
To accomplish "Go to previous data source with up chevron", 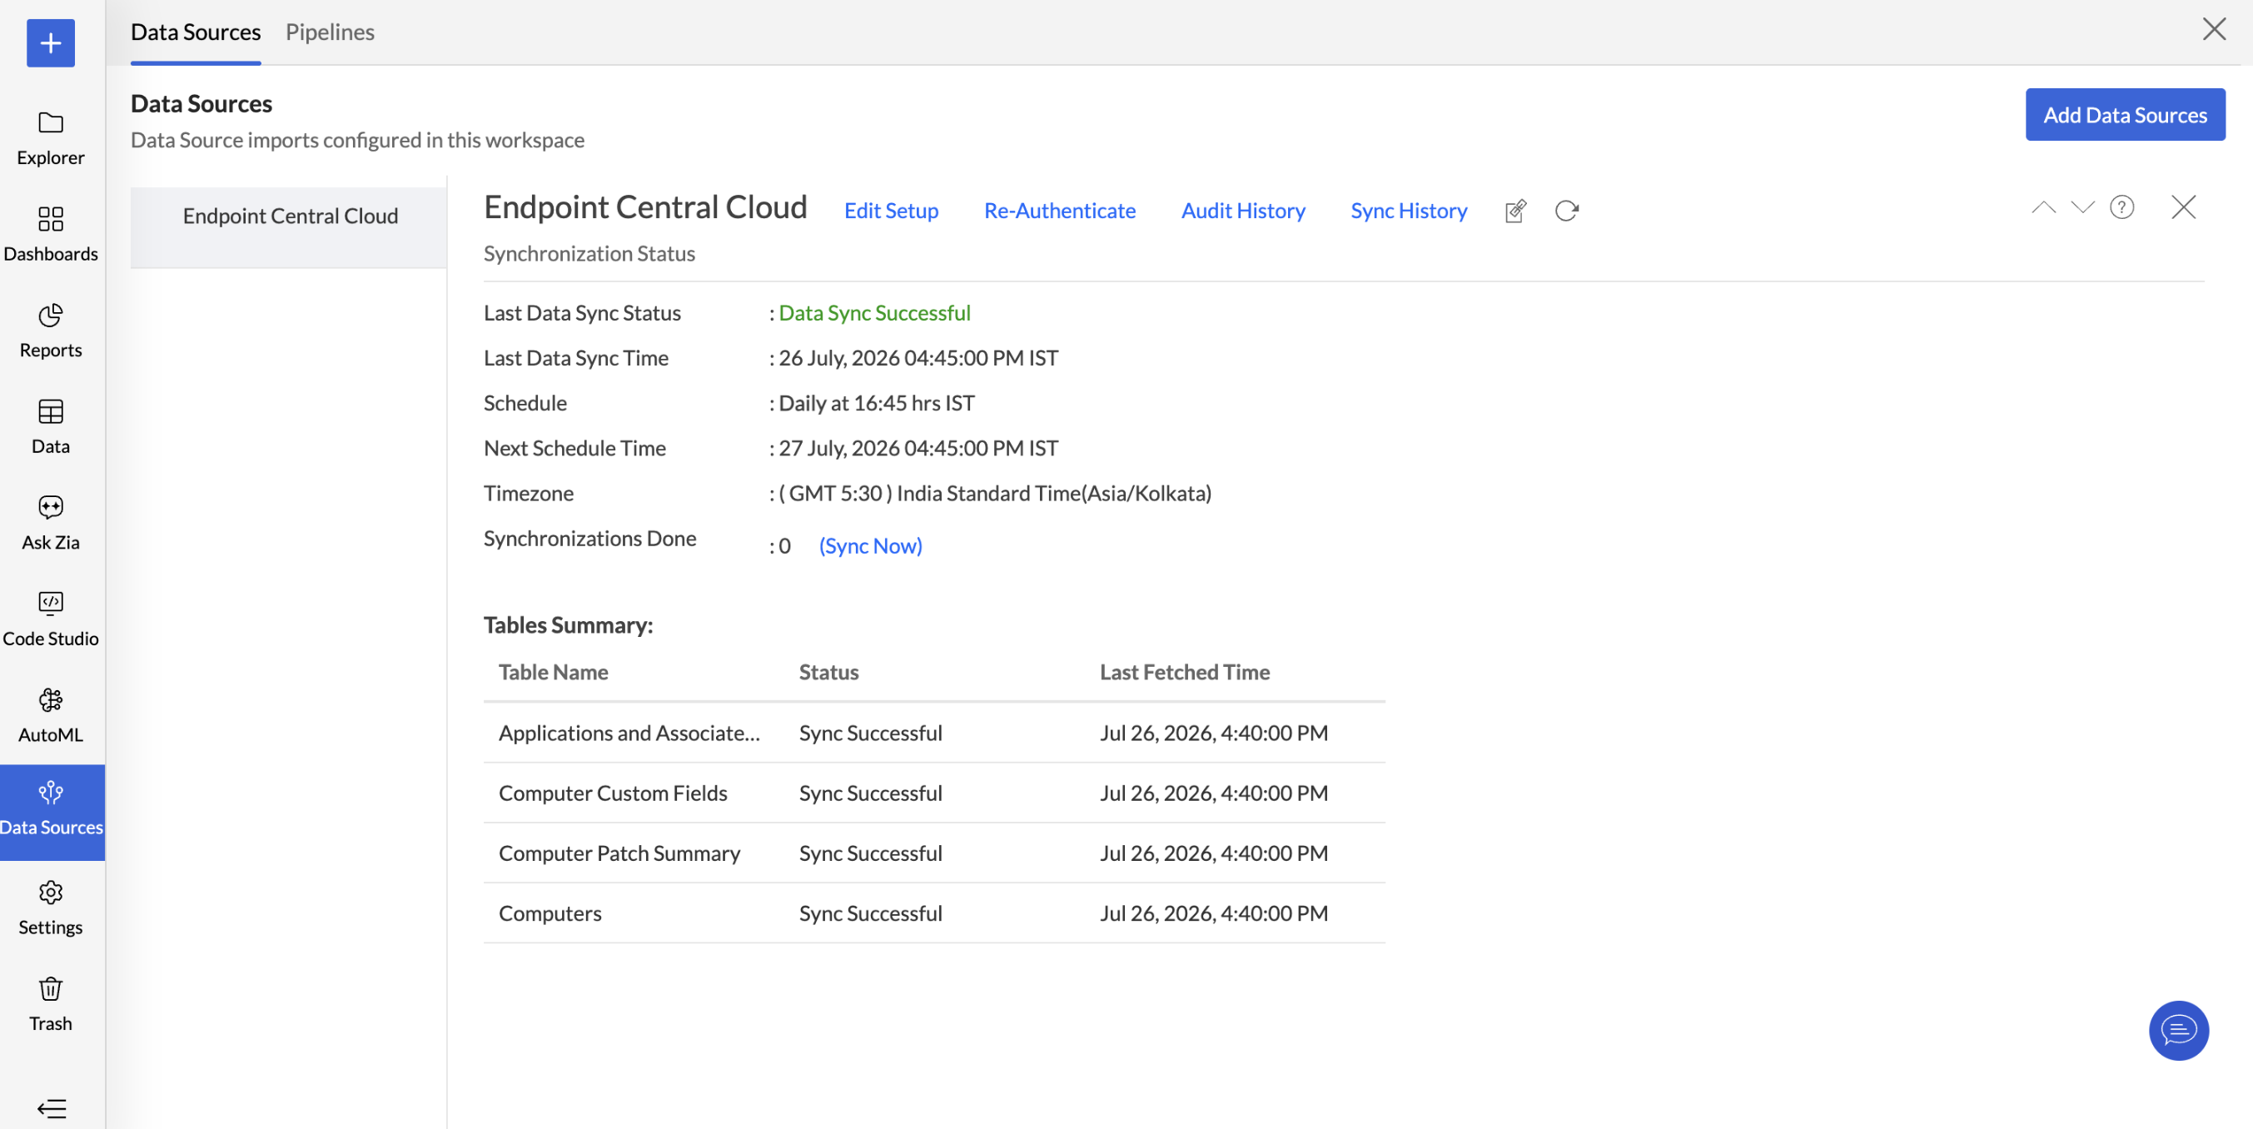I will (2043, 207).
